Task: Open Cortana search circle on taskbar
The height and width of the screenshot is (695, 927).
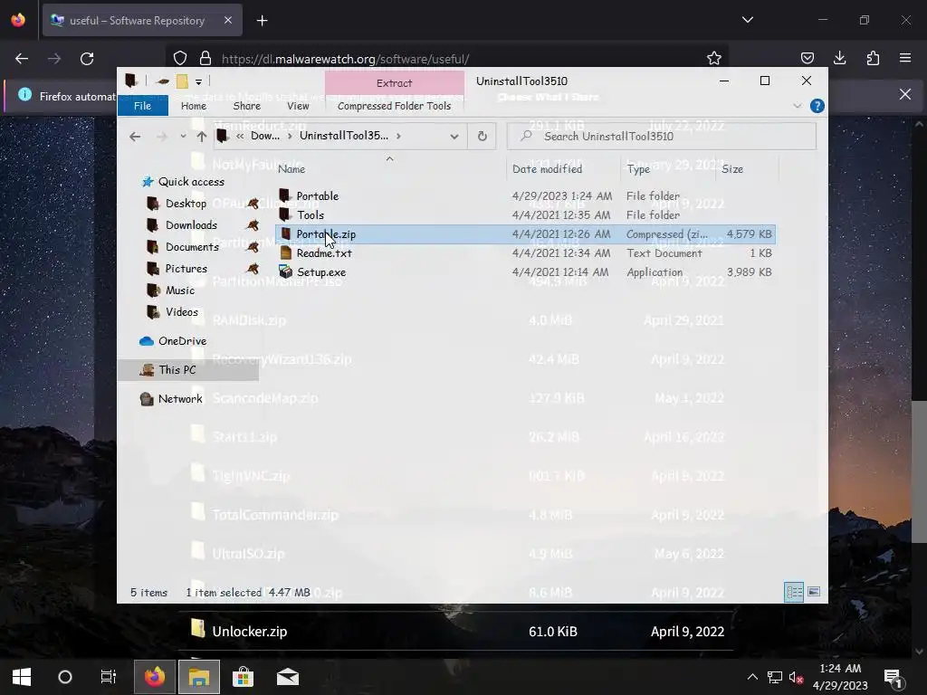Action: [64, 677]
